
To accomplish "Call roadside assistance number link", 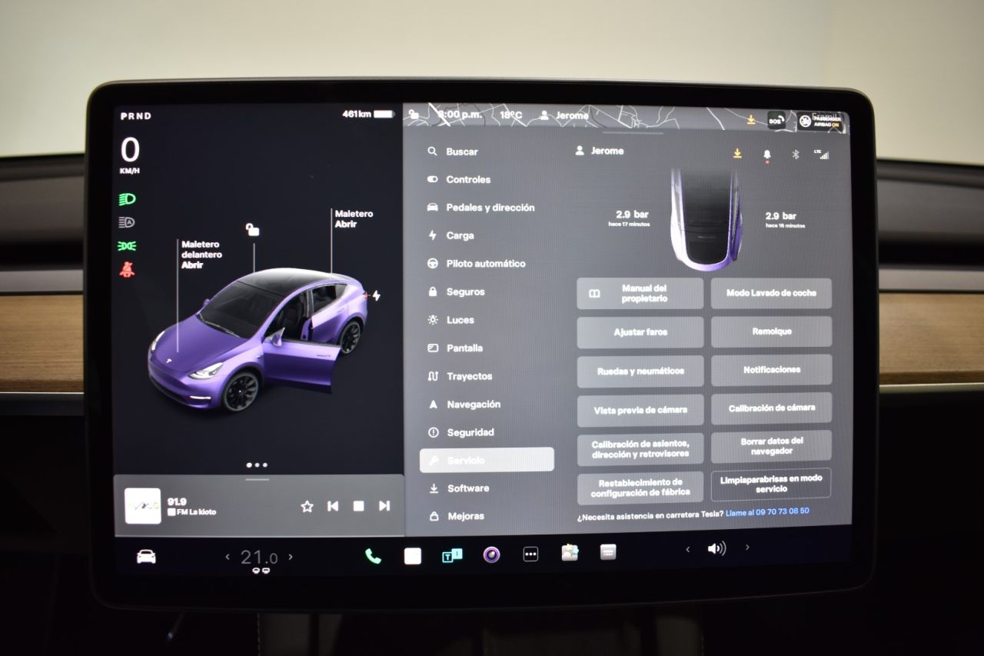I will (x=767, y=511).
